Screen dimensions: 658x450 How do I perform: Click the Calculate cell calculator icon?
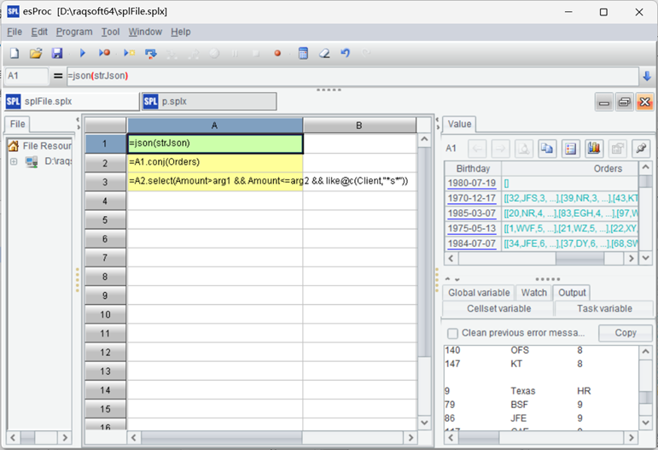[x=302, y=53]
